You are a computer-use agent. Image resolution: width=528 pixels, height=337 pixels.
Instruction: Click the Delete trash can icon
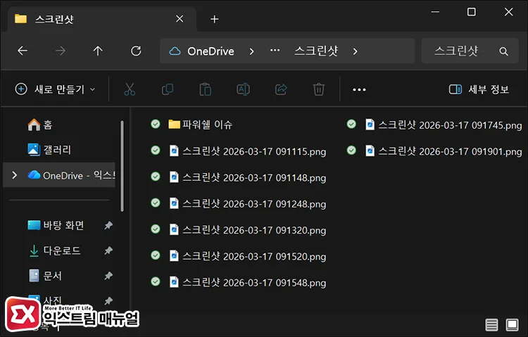318,89
